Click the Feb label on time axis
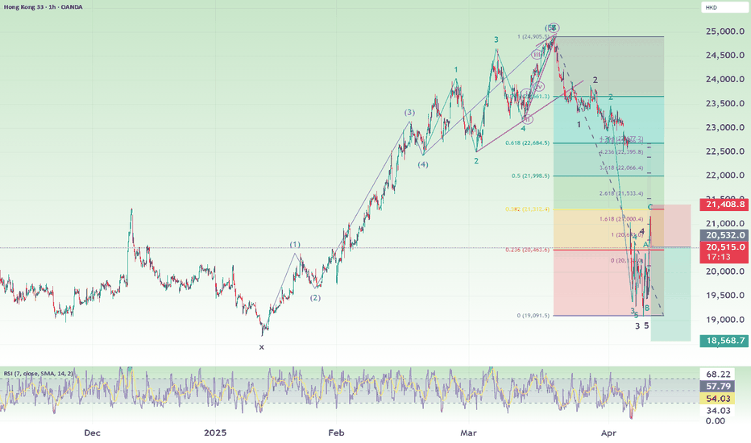The image size is (751, 443). click(336, 433)
